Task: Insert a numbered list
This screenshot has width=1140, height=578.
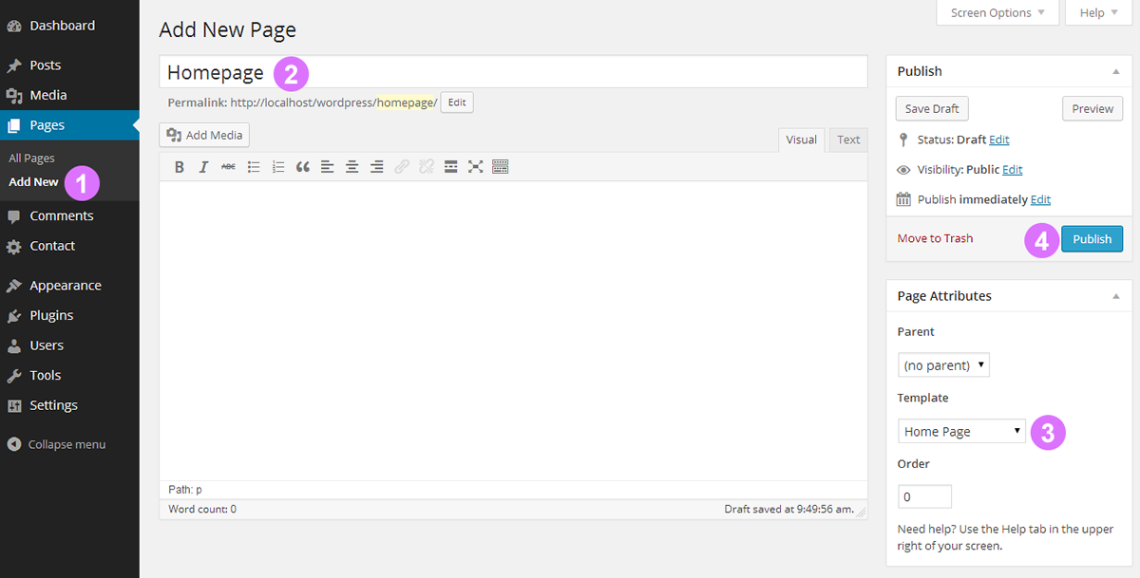Action: click(278, 167)
